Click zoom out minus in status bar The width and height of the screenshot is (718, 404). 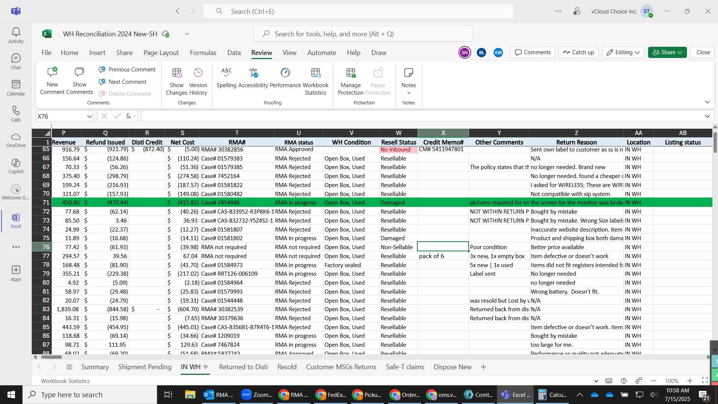click(654, 381)
